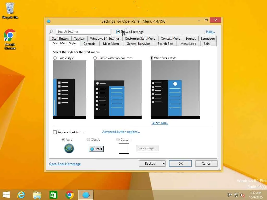Click the Windows 7 style preview image
This screenshot has height=200, width=267.
pos(175,90)
